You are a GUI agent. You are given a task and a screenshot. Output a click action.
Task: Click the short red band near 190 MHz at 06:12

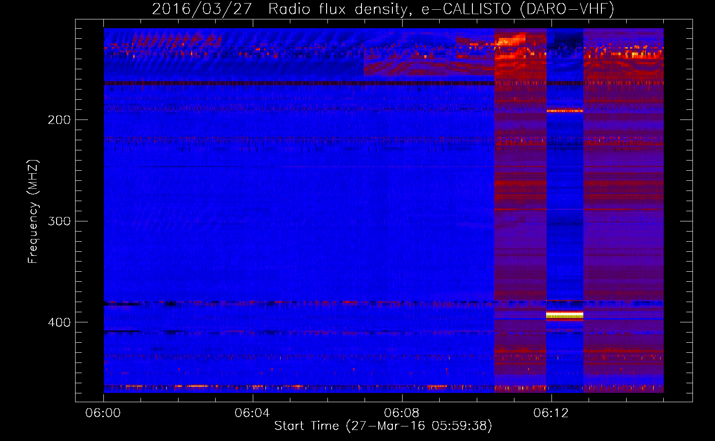[565, 111]
